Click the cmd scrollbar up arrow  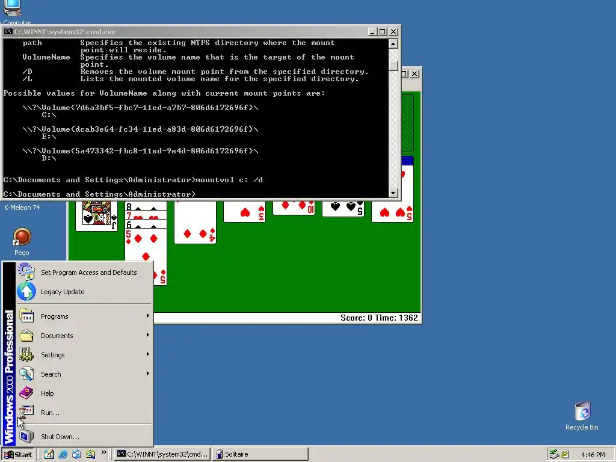pyautogui.click(x=393, y=43)
